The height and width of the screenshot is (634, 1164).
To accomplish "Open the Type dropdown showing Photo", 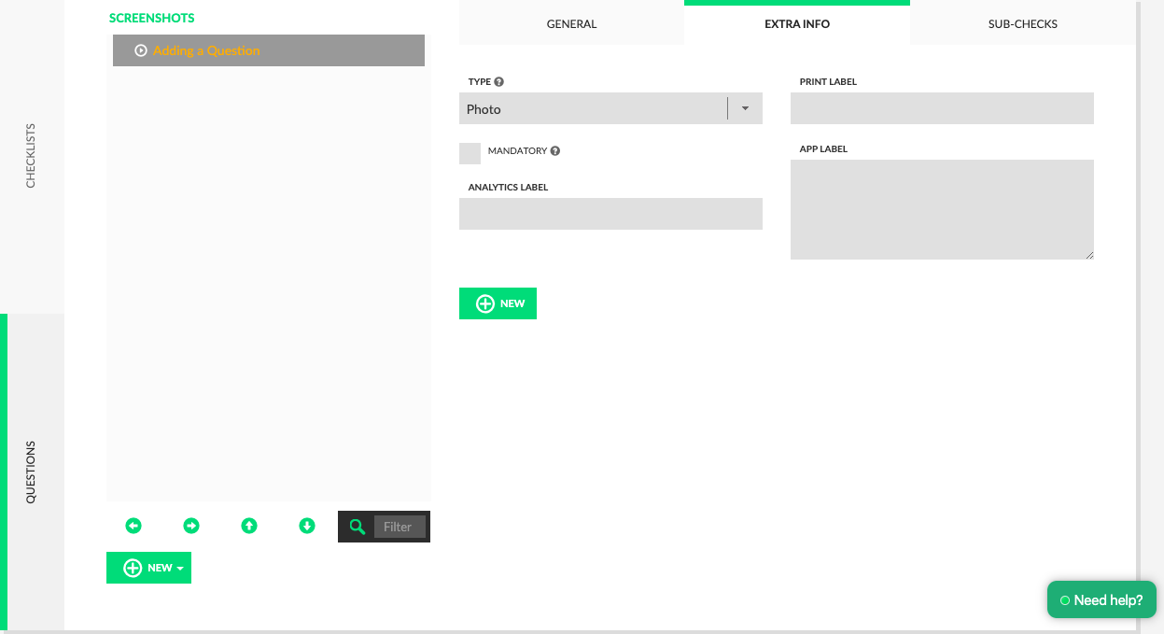I will click(610, 108).
